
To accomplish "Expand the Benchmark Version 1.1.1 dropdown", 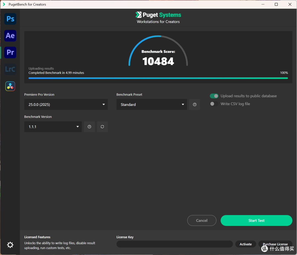I will [53, 127].
